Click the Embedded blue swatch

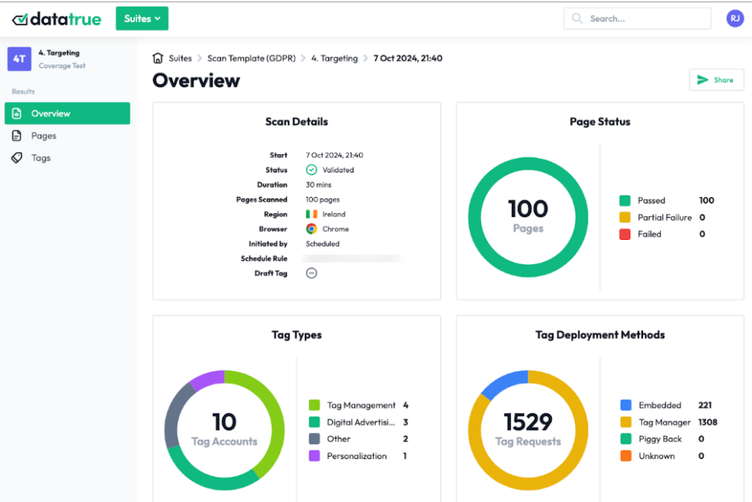click(626, 405)
